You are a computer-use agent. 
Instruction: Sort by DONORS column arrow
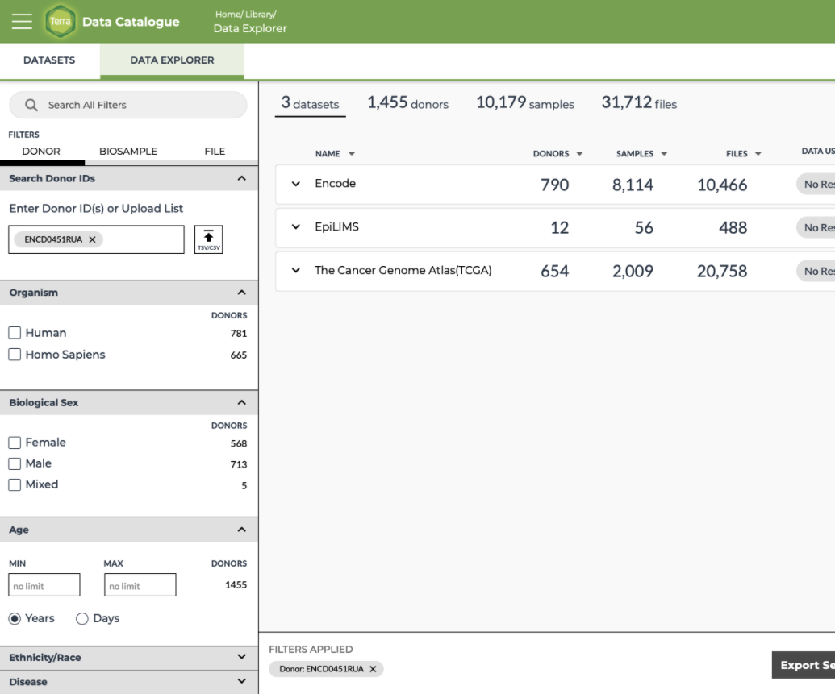[579, 154]
